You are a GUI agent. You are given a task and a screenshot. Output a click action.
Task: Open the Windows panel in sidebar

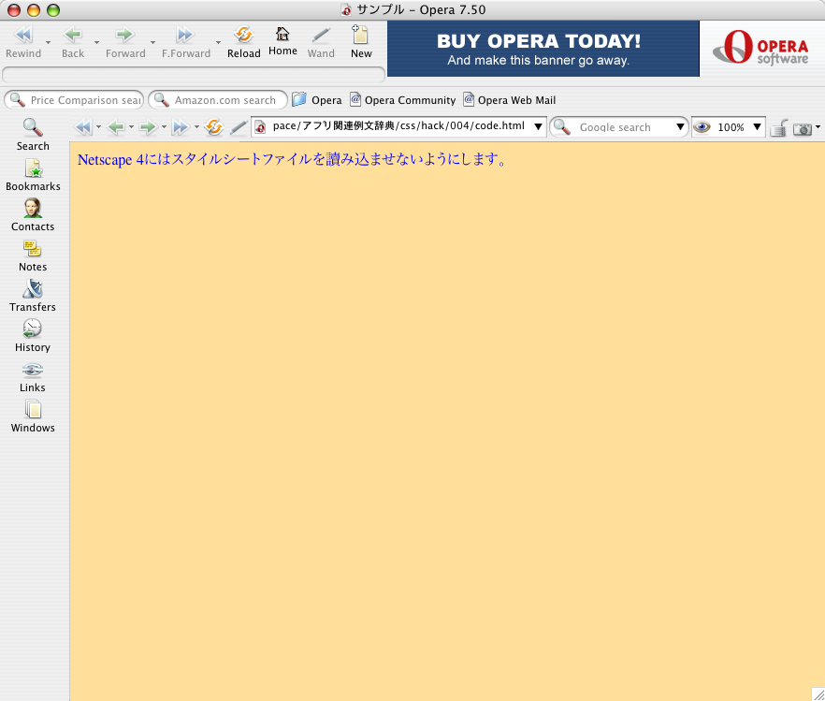click(x=33, y=416)
